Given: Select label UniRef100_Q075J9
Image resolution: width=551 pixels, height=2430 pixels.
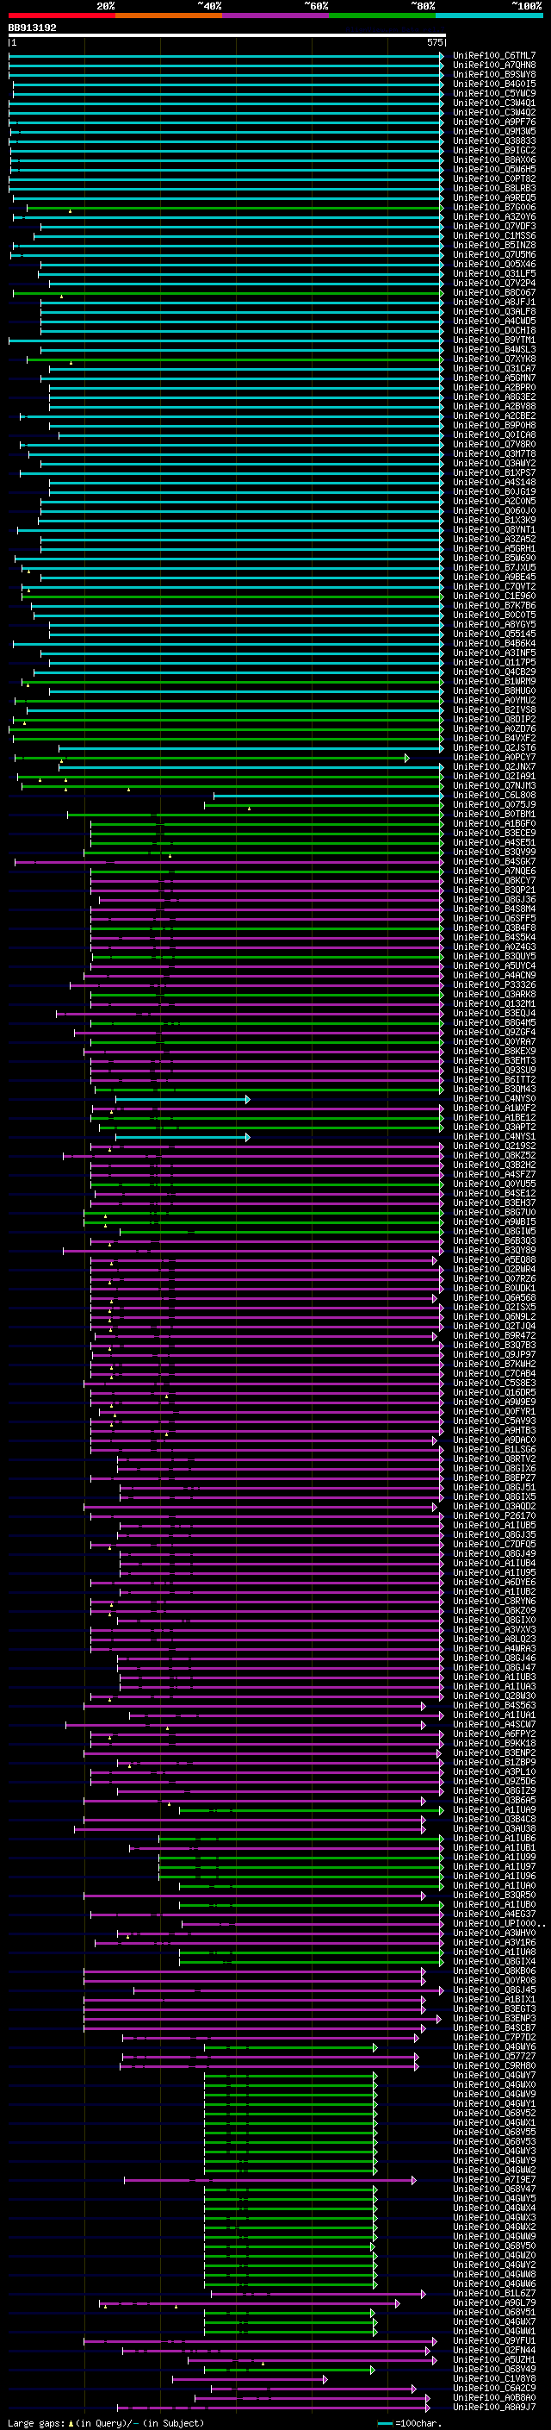Looking at the screenshot, I should pyautogui.click(x=493, y=804).
